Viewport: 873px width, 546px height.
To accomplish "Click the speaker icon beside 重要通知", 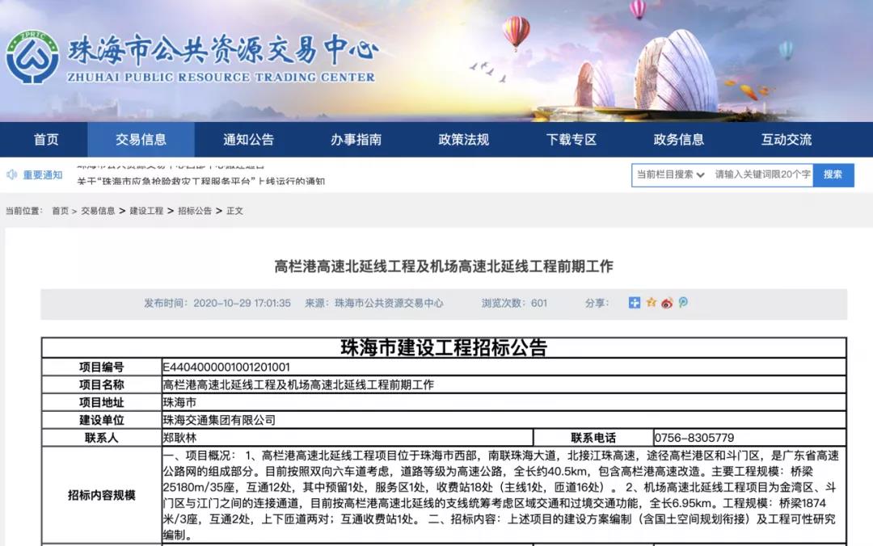I will 12,174.
